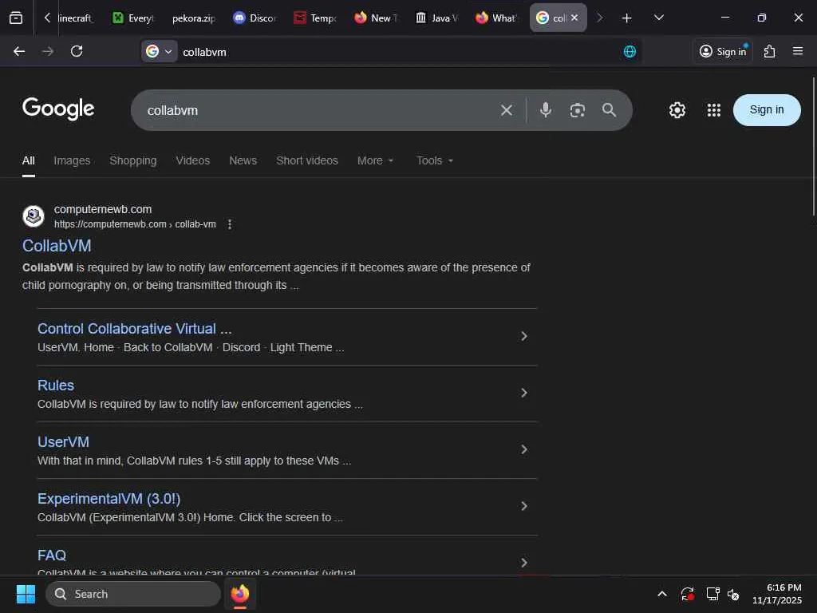This screenshot has width=817, height=613.
Task: Submit search with magnifier icon
Action: tap(609, 109)
